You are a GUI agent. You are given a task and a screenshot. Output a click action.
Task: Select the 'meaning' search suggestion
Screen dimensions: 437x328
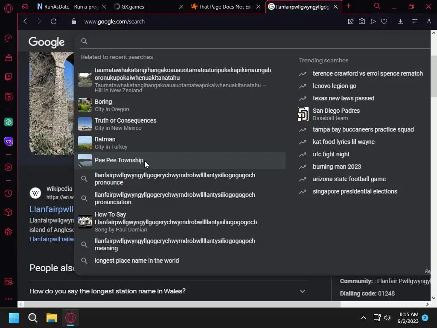181,245
